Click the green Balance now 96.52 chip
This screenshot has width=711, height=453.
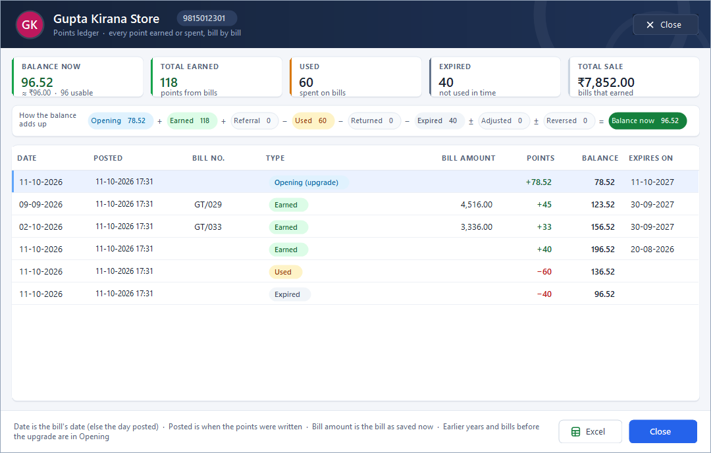pos(648,120)
